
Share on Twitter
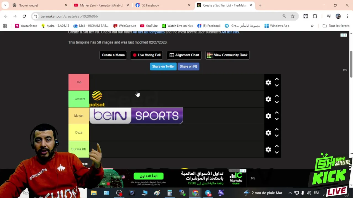(x=163, y=66)
